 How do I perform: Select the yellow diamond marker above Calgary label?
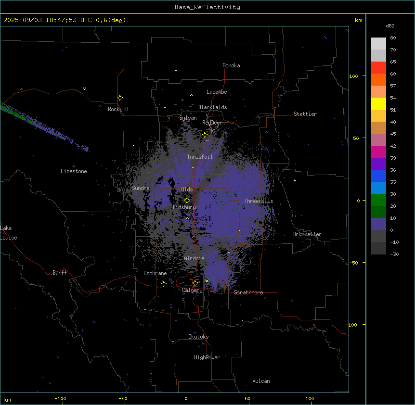click(x=195, y=283)
